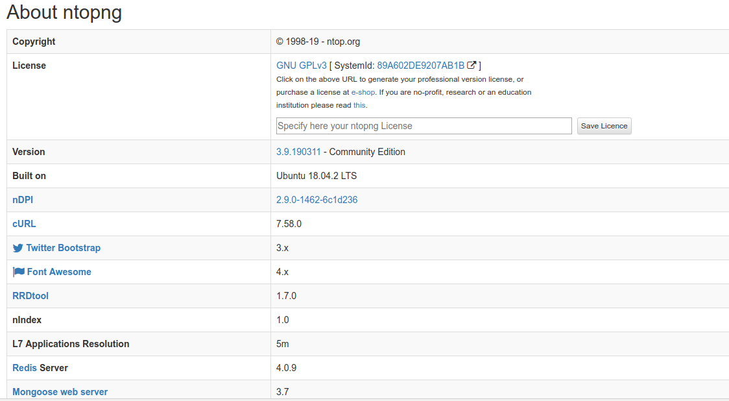Open the external link icon beside SystemId

(472, 65)
